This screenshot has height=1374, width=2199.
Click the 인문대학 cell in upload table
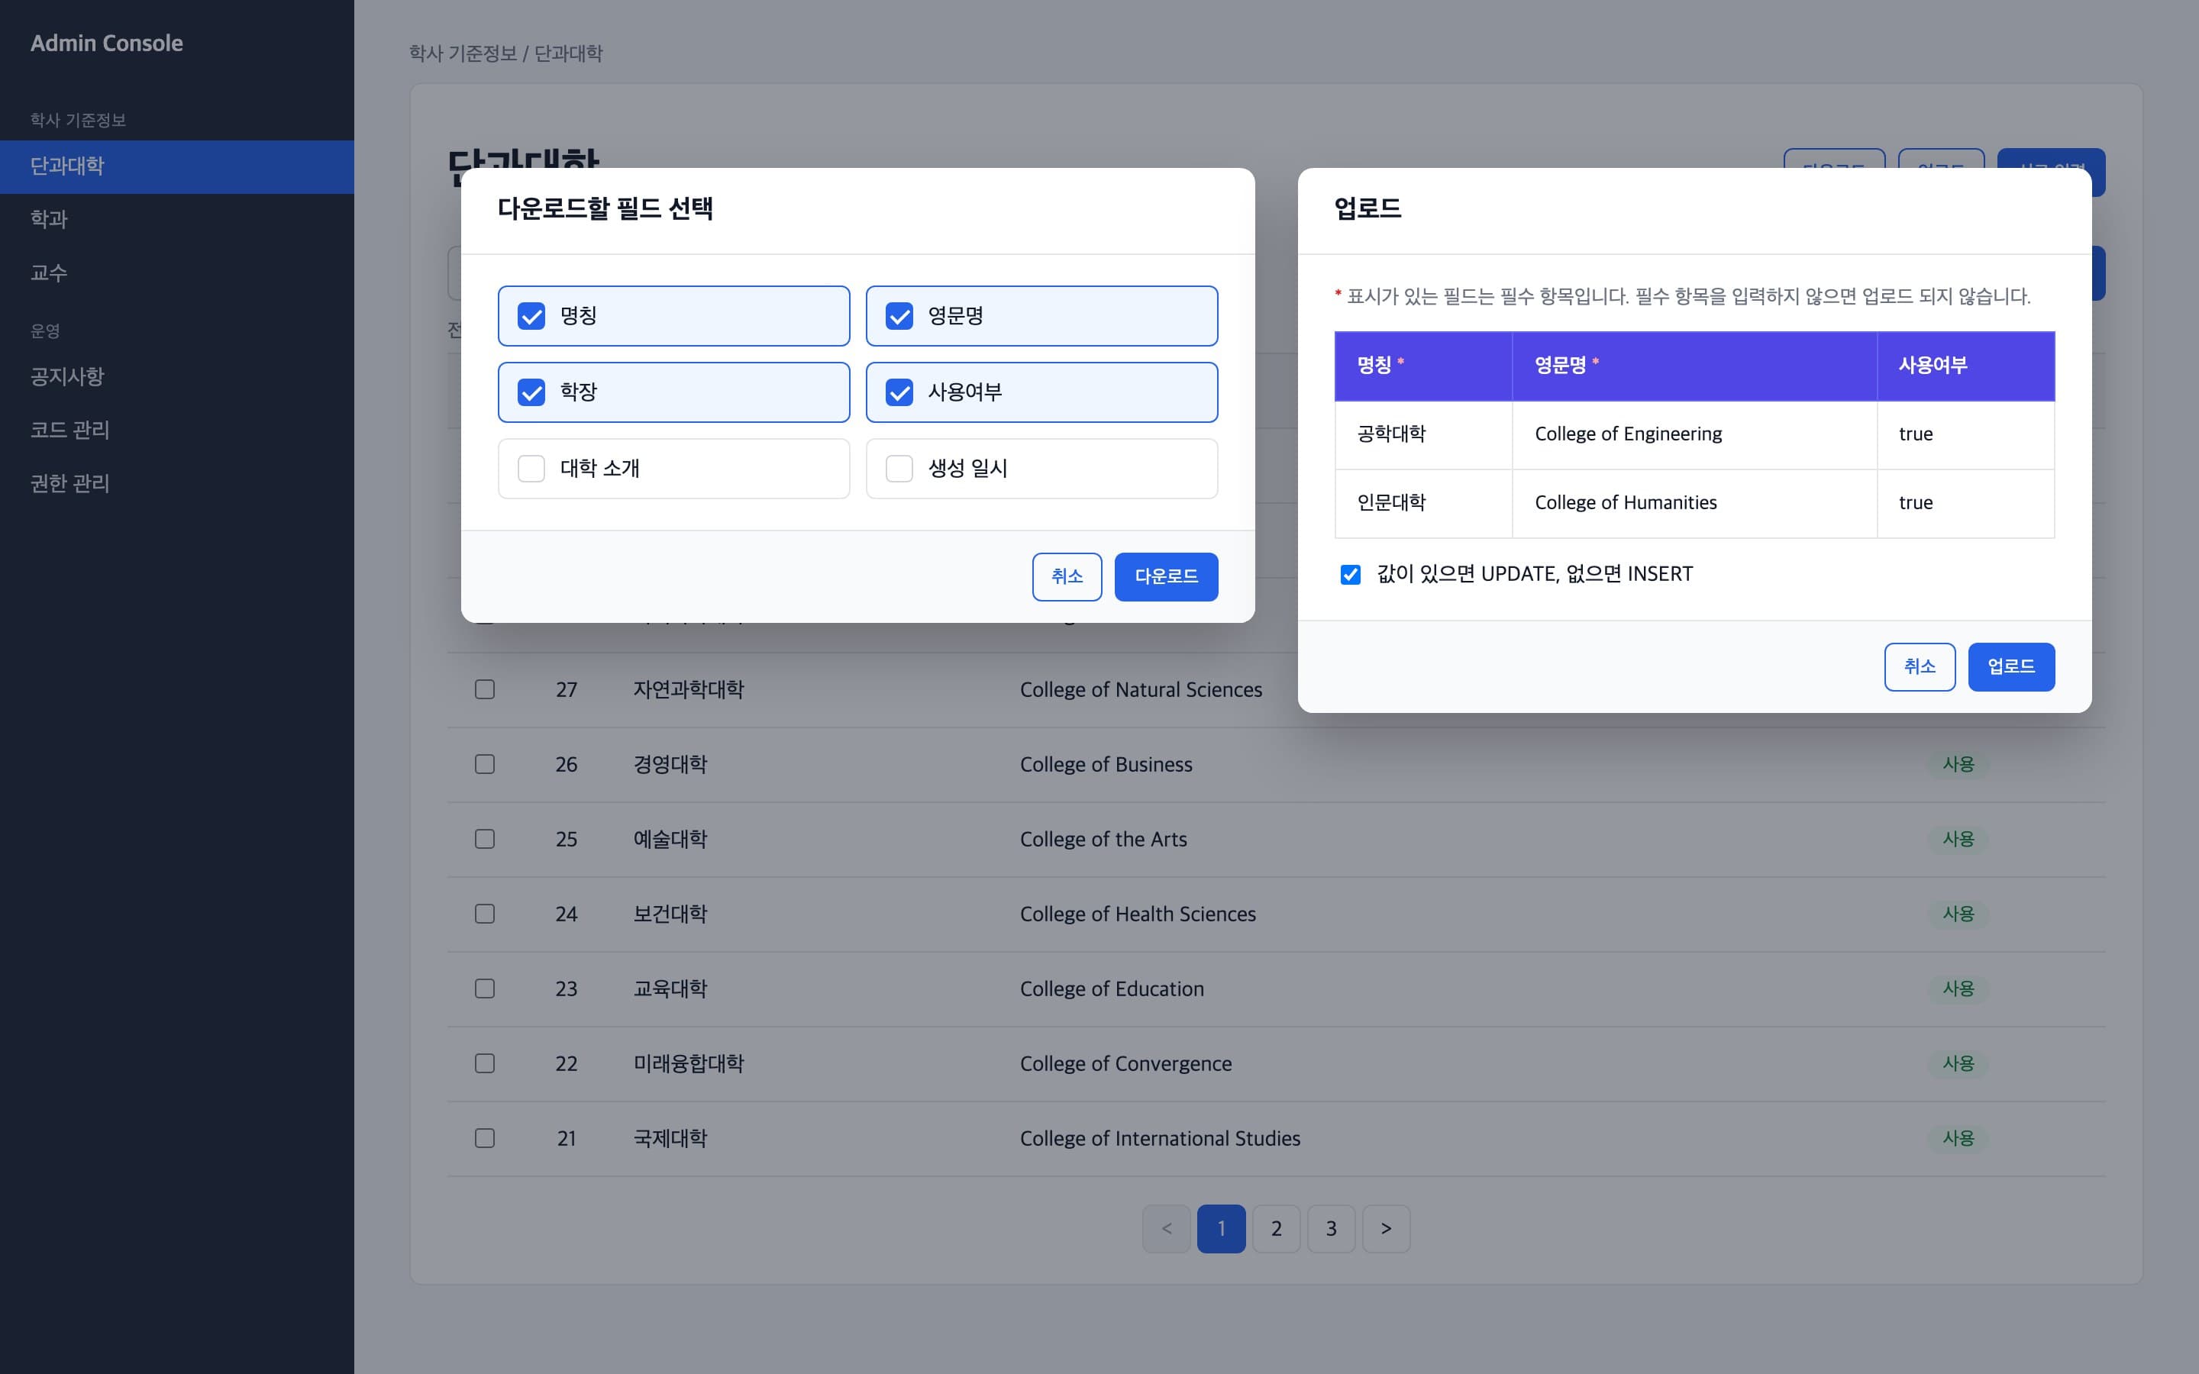coord(1423,504)
